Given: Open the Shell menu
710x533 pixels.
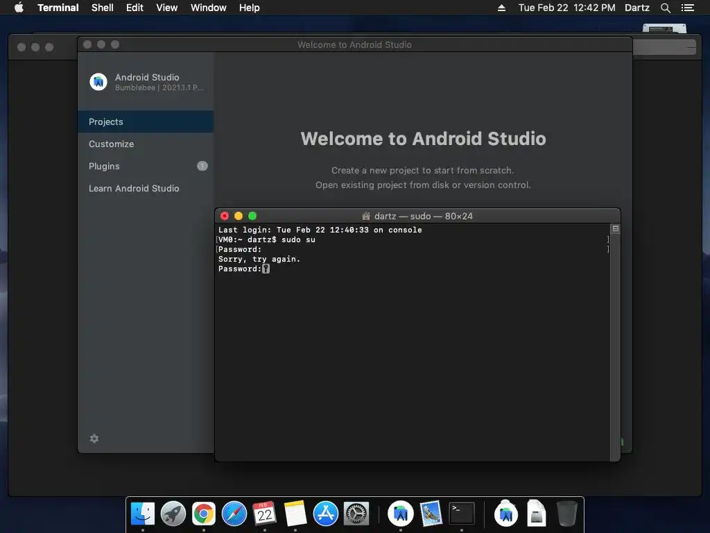Looking at the screenshot, I should (x=103, y=8).
